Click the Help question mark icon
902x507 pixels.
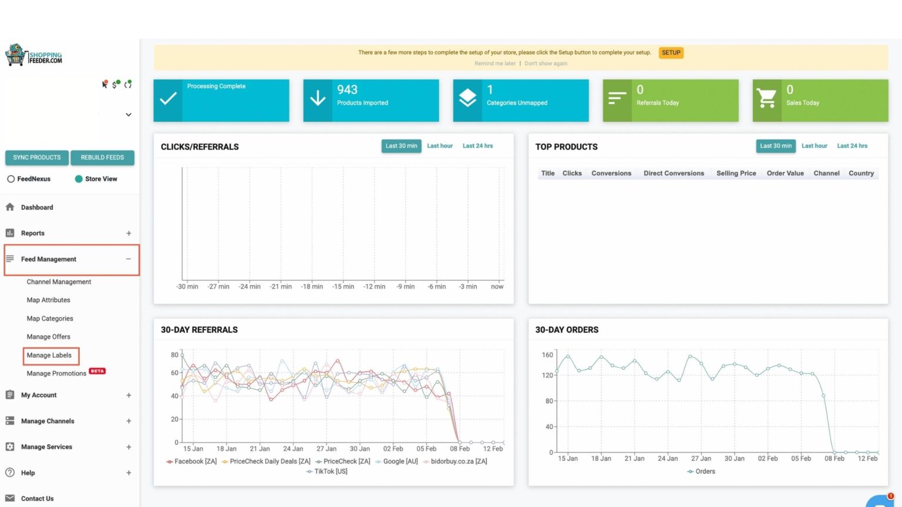[x=10, y=472]
